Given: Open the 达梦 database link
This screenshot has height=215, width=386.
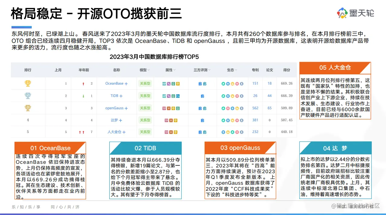Looking at the screenshot, I should pyautogui.click(x=114, y=120).
